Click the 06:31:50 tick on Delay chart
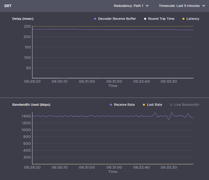Screen dimensions: 209x180 (x=114, y=82)
